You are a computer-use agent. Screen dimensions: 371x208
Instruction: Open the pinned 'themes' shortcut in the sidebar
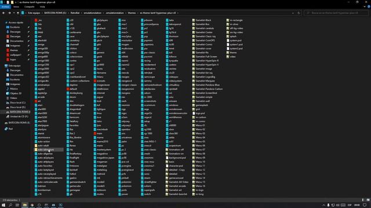14,50
